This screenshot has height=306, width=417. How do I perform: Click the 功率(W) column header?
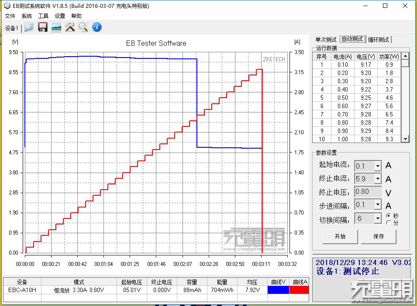click(389, 57)
